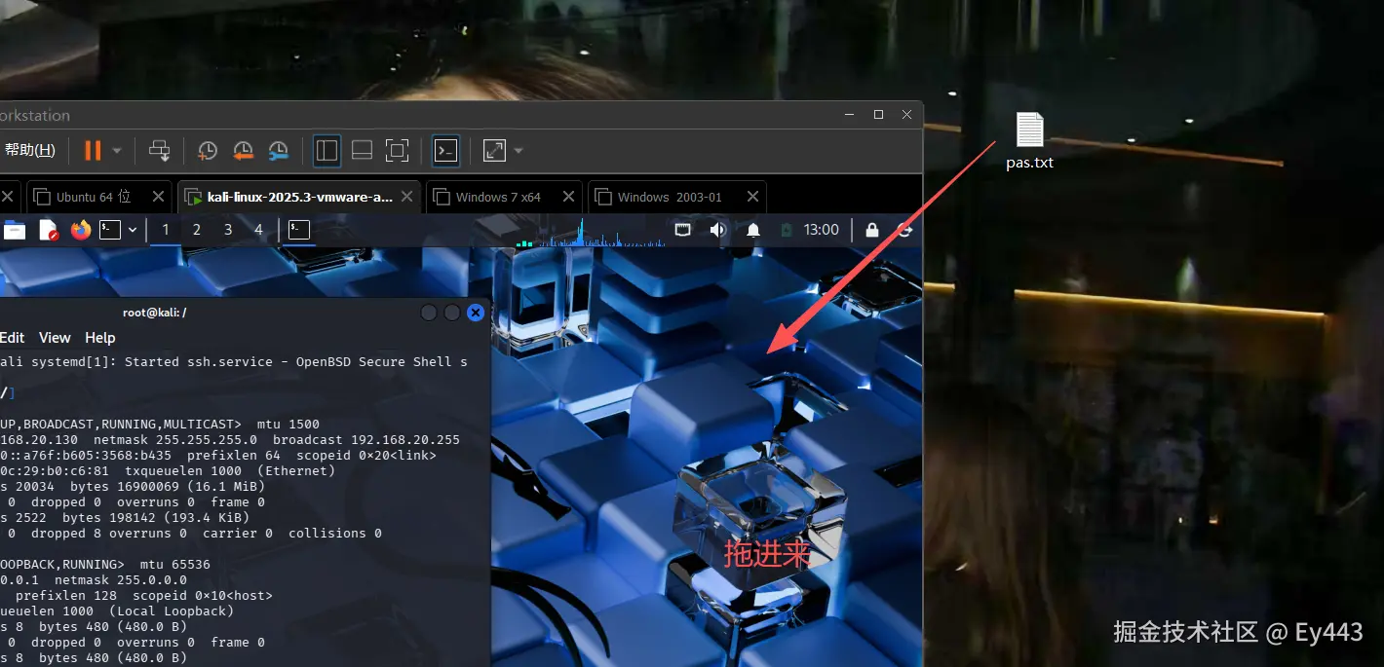Click 'broadcast 192.168.20.255' in terminal

pyautogui.click(x=366, y=440)
